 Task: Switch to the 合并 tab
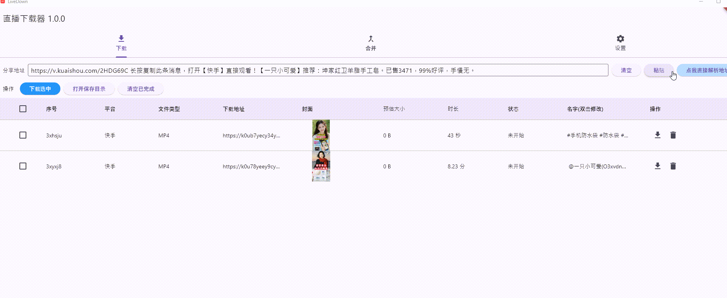370,48
